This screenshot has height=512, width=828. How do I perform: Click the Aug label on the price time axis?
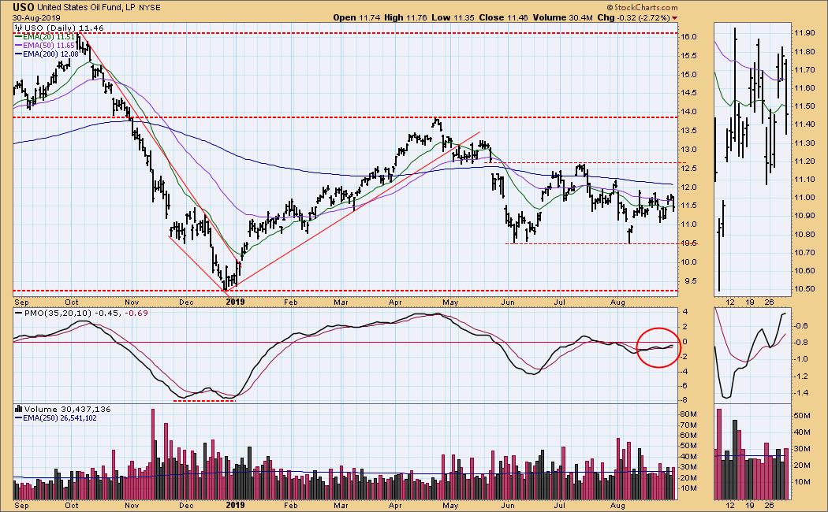click(x=617, y=302)
